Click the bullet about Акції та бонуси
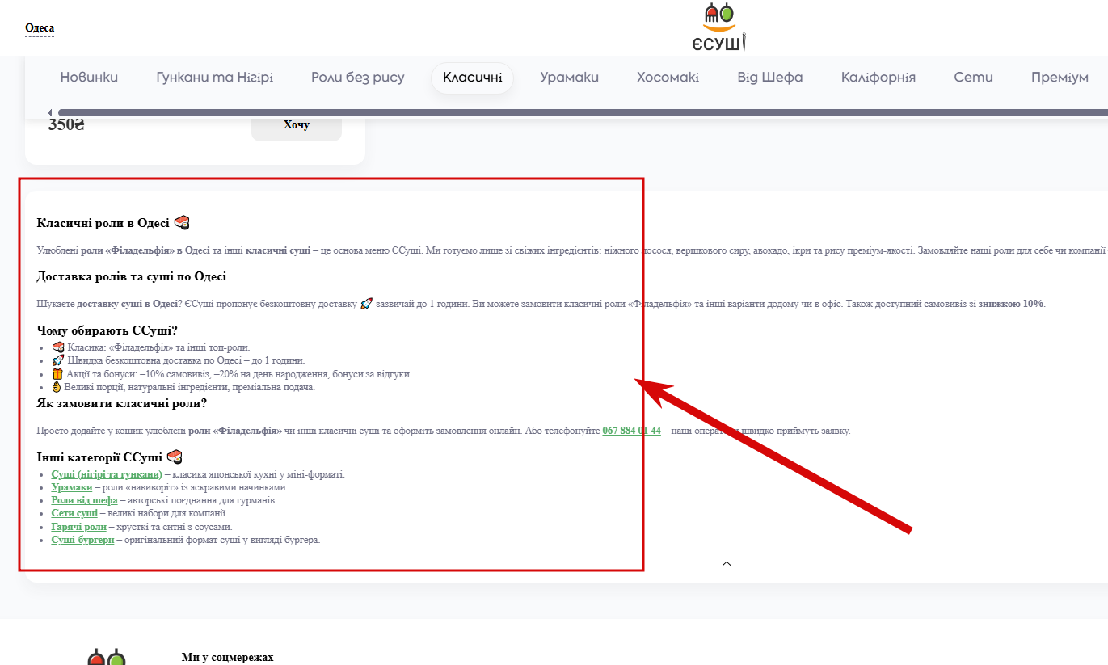This screenshot has width=1108, height=665. tap(231, 374)
